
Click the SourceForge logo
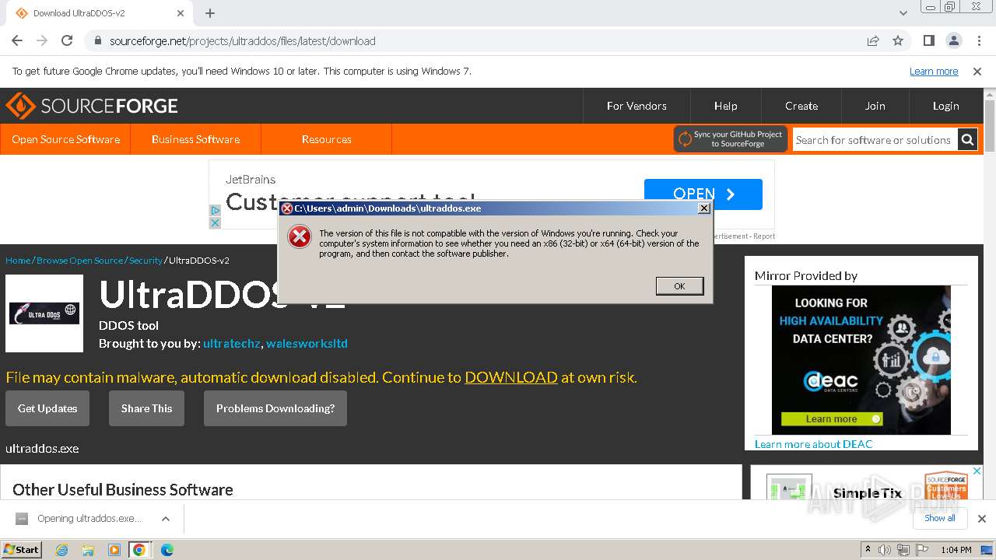coord(92,106)
